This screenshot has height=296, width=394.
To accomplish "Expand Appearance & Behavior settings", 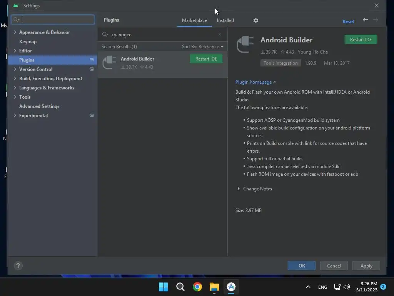I will (x=15, y=32).
